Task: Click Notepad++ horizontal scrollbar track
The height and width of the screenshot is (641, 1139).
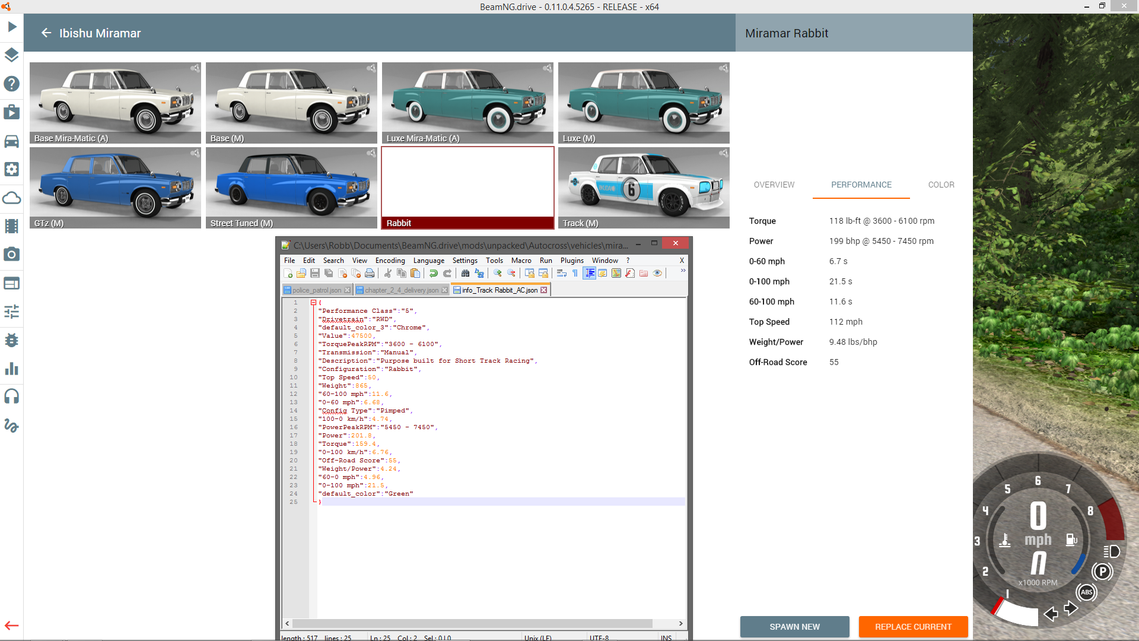Action: point(484,623)
